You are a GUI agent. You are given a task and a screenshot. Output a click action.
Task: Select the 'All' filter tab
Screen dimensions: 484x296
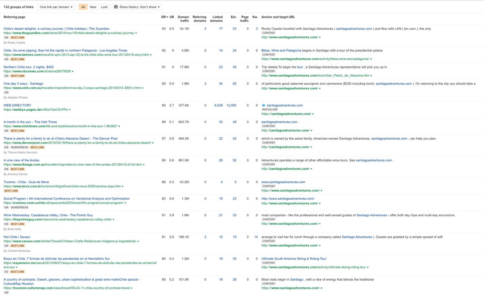[x=83, y=7]
